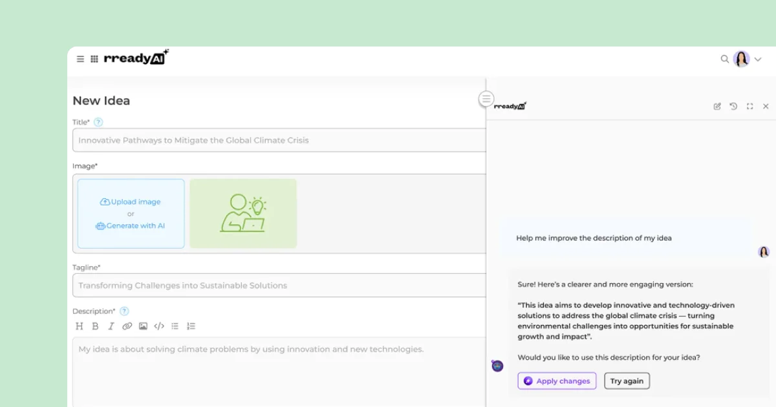
Task: Open the hamburger navigation menu
Action: coord(80,58)
